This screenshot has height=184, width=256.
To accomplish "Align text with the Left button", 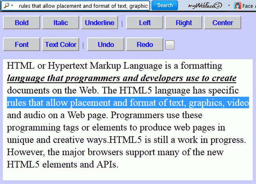I will click(145, 23).
